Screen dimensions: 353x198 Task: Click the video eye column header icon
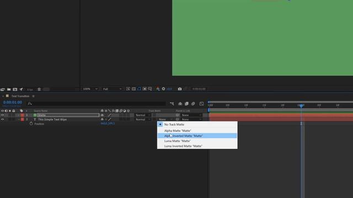pos(2,111)
